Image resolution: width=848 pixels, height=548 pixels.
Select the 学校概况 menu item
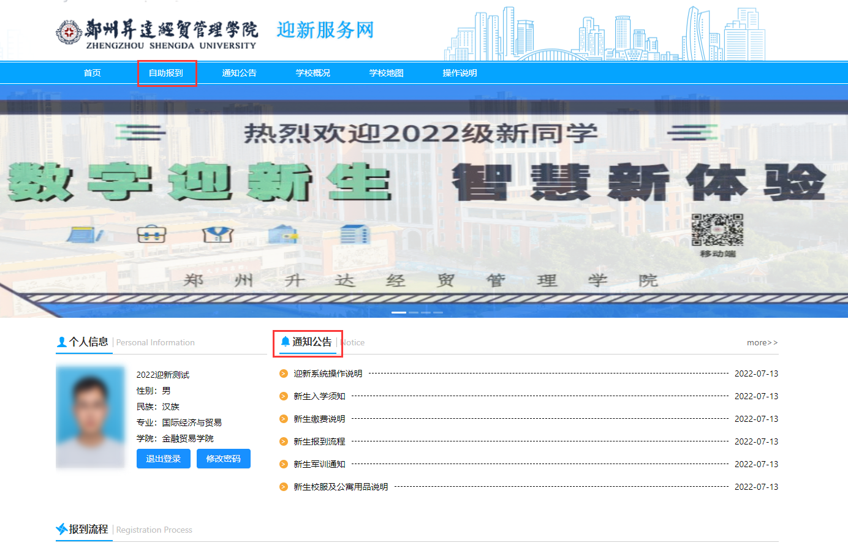coord(313,73)
